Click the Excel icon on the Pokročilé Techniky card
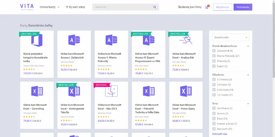The height and width of the screenshot is (137, 275). pos(148,91)
